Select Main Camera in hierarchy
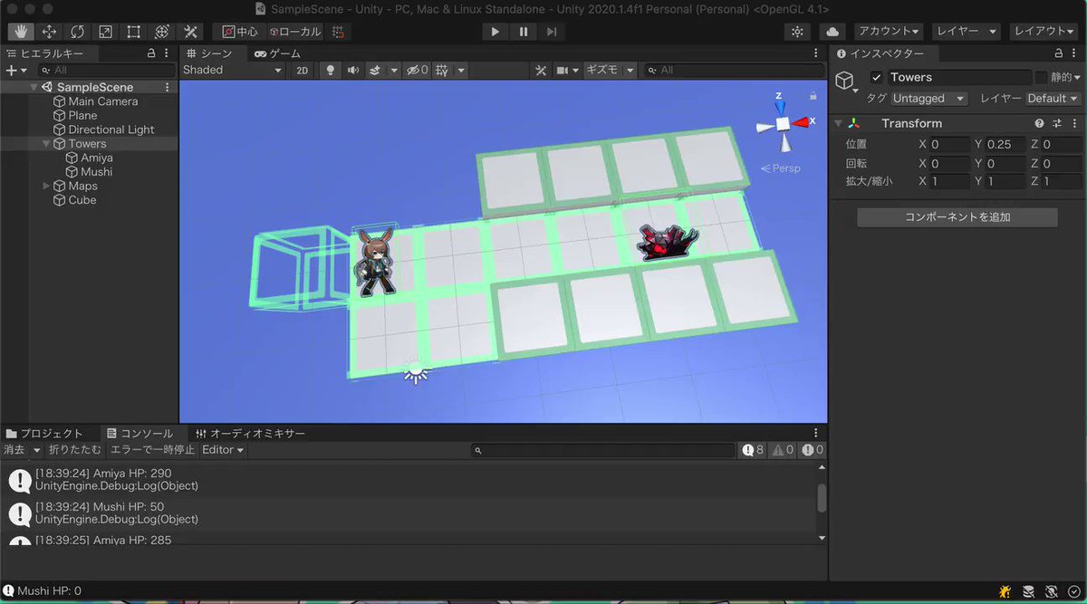Viewport: 1087px width, 604px height. [103, 101]
